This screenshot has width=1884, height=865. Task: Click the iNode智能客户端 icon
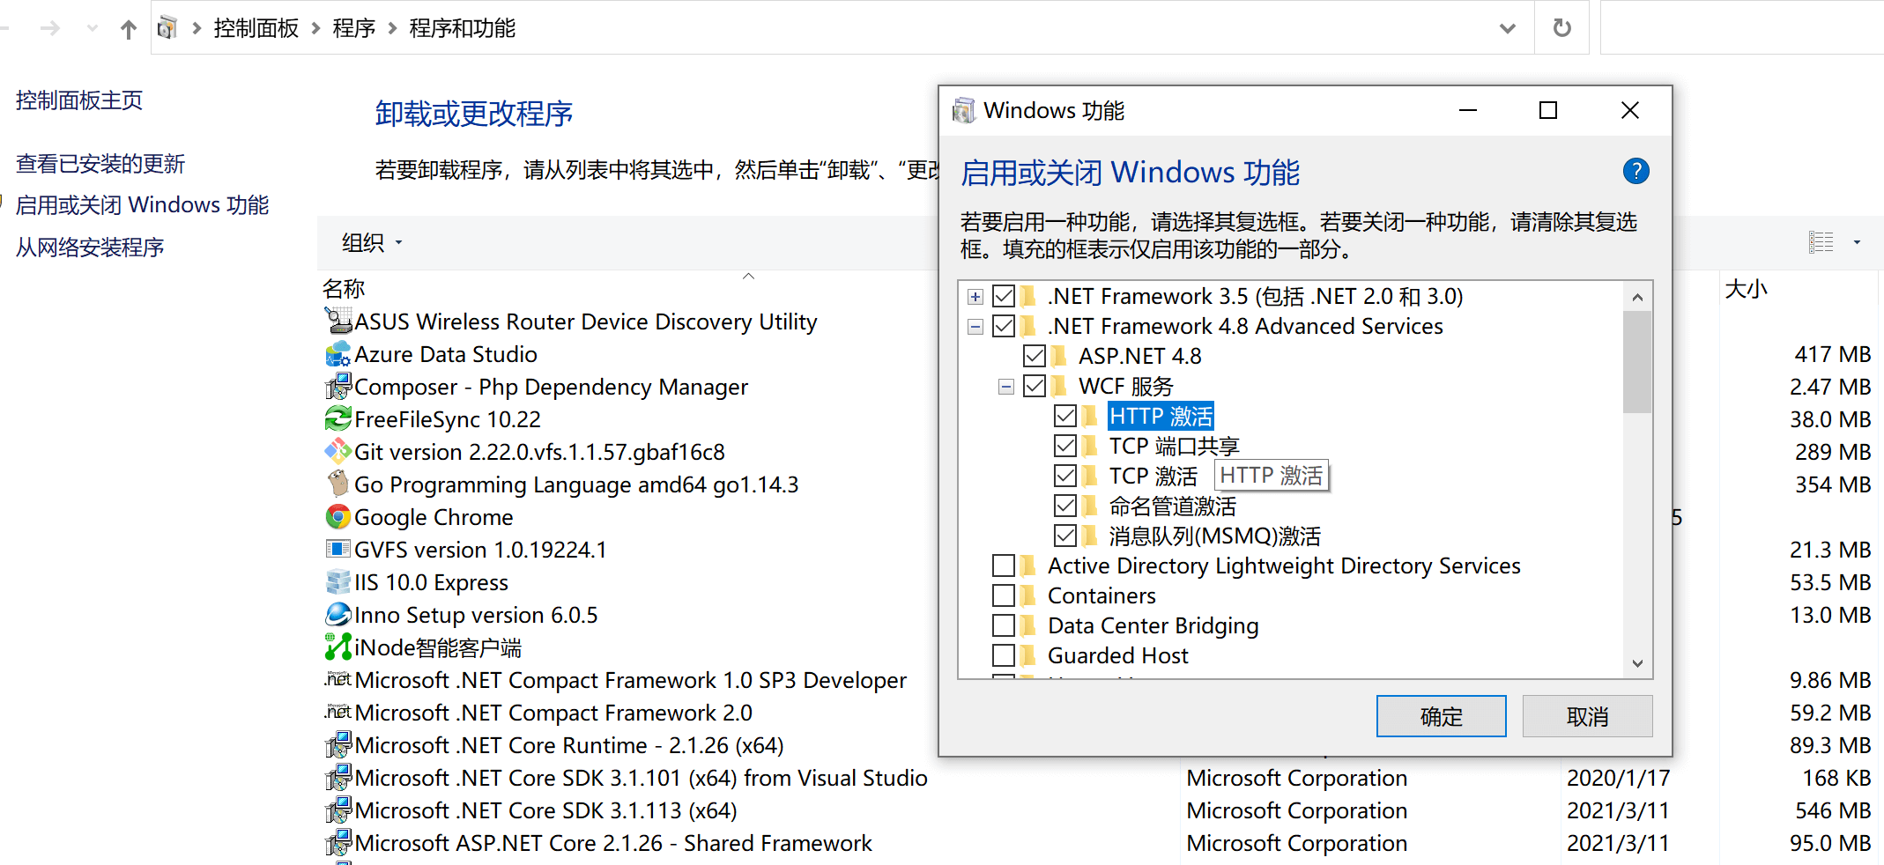coord(338,647)
